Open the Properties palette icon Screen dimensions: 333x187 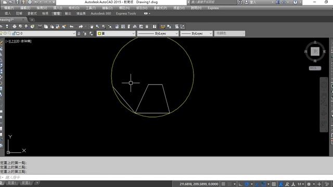117,26
